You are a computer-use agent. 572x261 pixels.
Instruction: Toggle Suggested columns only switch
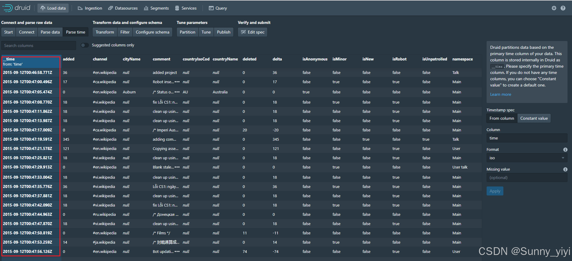tap(85, 45)
